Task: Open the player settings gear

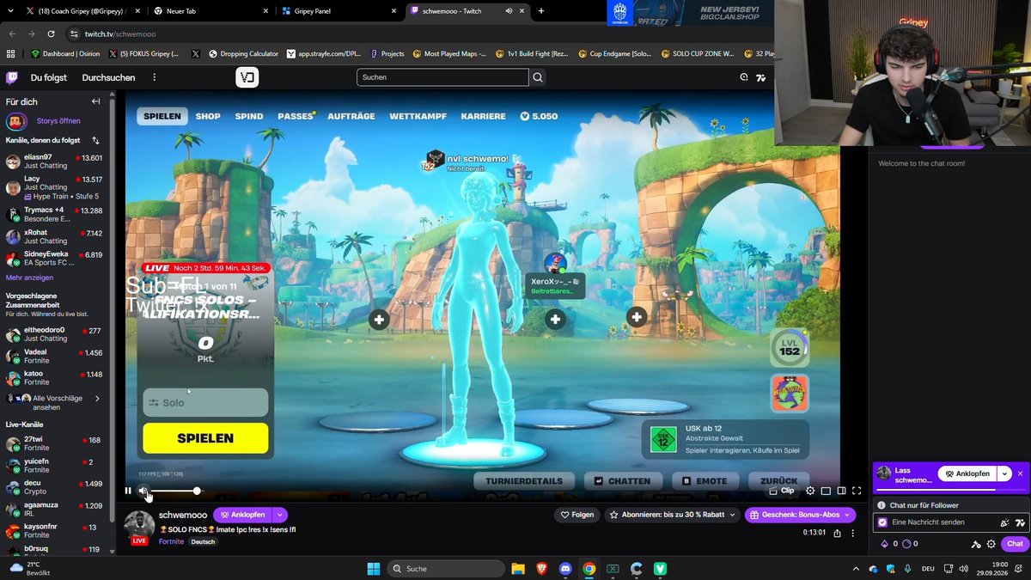Action: (x=810, y=491)
